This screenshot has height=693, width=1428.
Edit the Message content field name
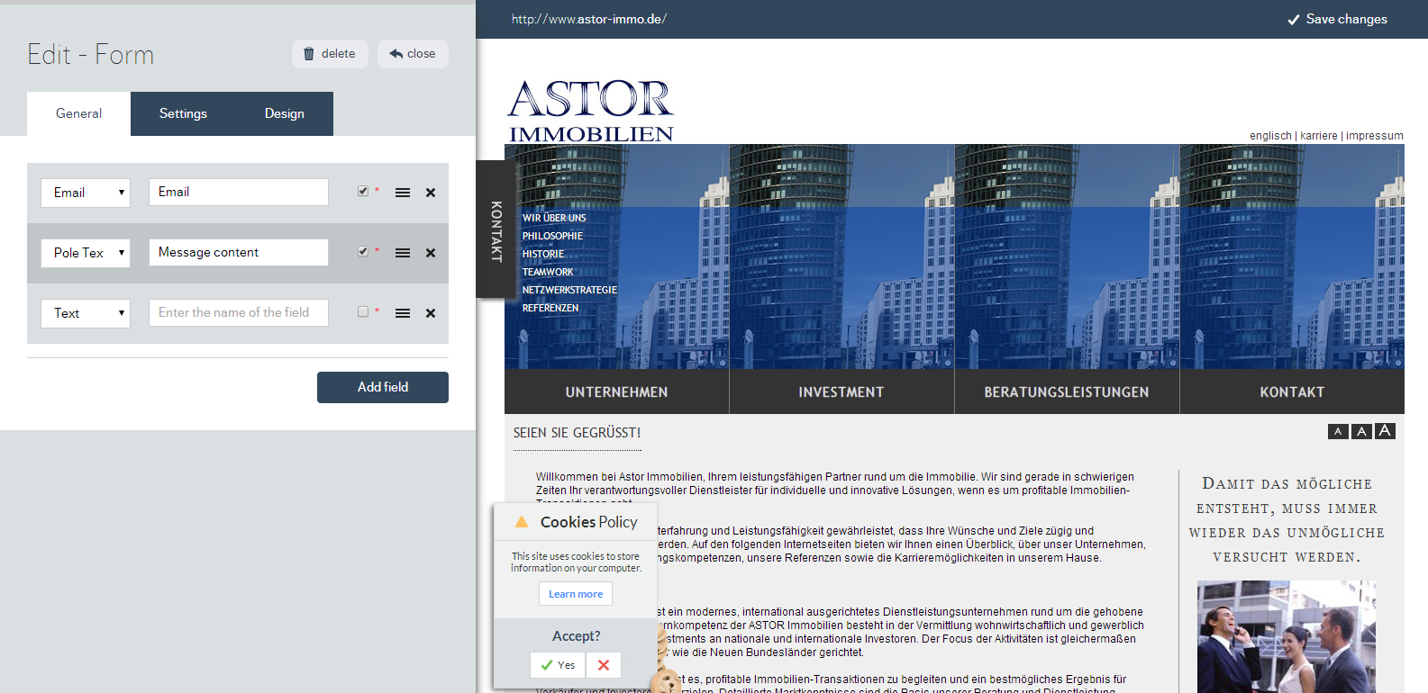click(x=239, y=252)
